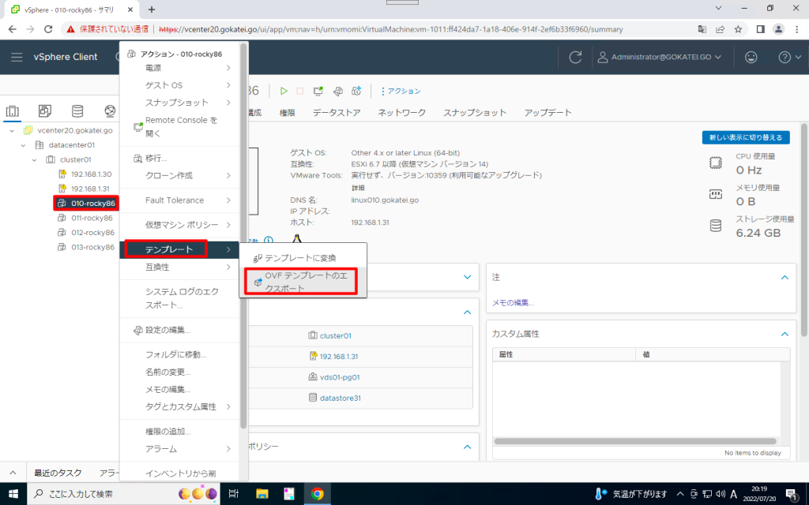This screenshot has height=505, width=809.
Task: Collapse the cluster01 tree node
Action: point(35,159)
